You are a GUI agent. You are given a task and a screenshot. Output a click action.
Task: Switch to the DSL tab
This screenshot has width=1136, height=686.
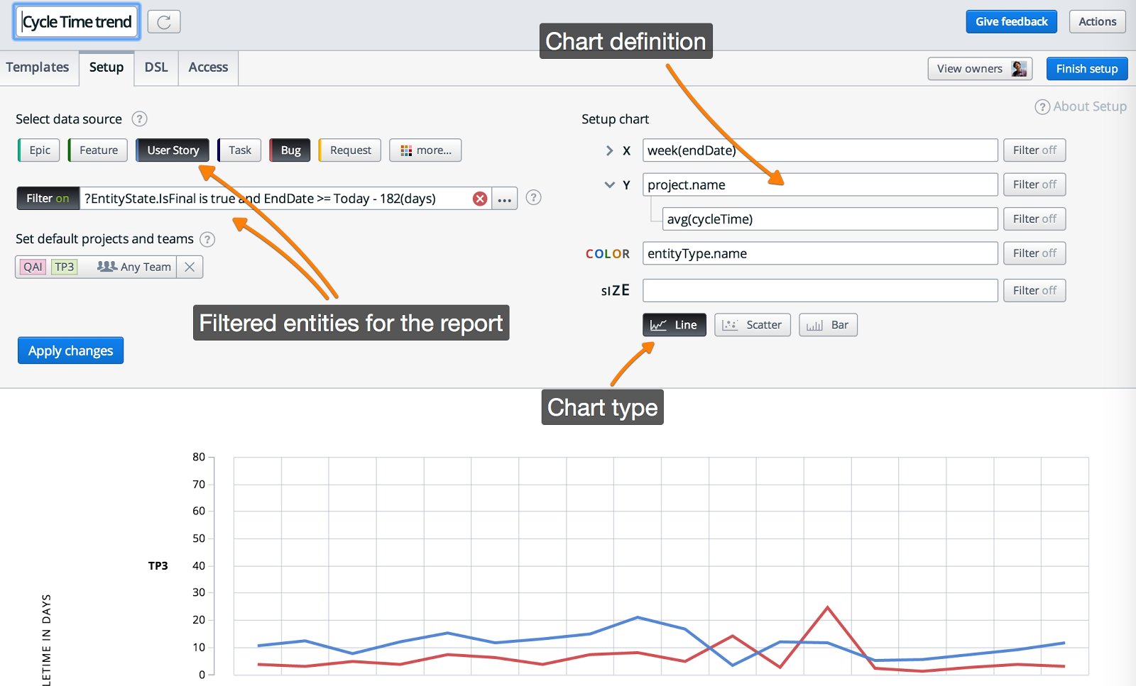pos(156,67)
